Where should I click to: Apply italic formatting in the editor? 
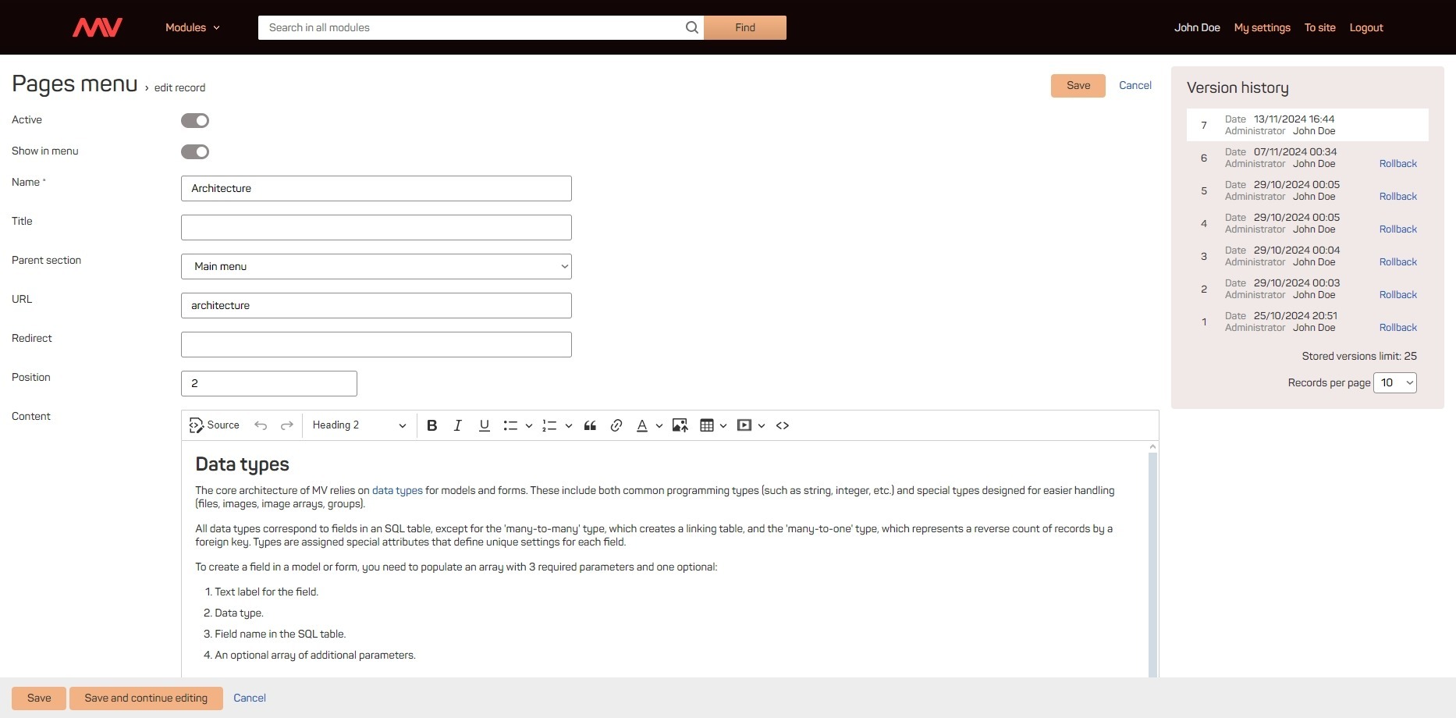tap(458, 425)
